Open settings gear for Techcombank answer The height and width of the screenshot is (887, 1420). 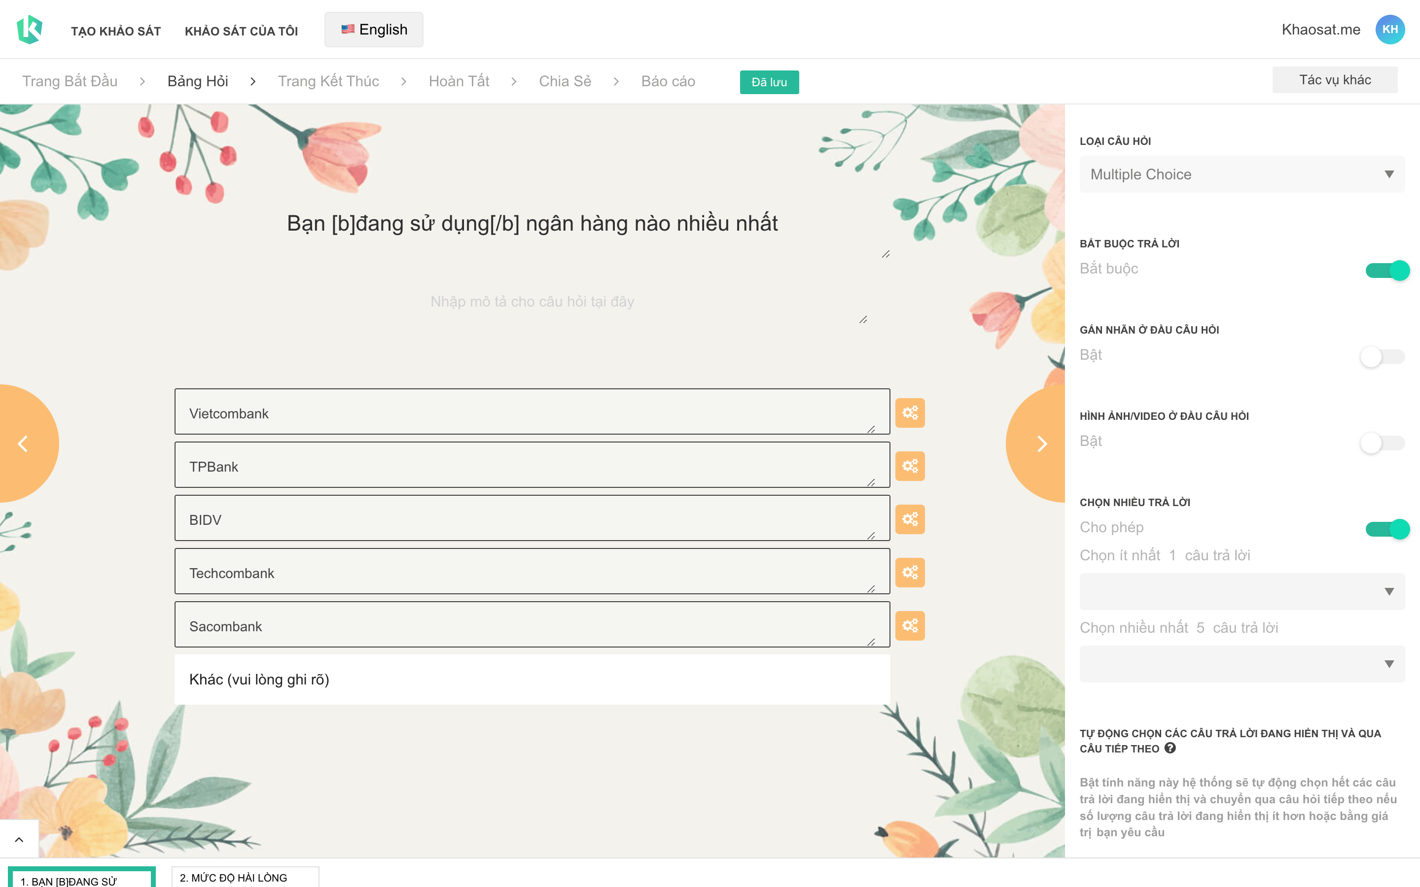[x=910, y=573]
